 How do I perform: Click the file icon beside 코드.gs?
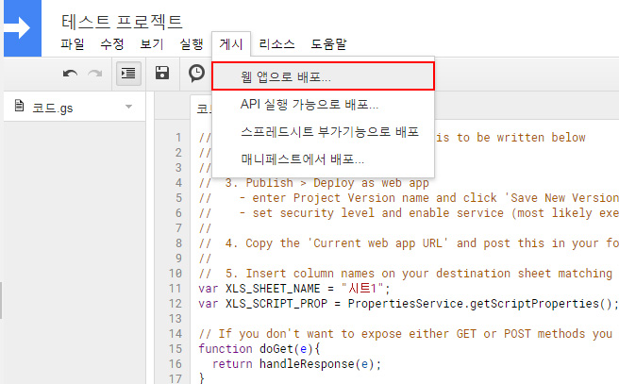coord(20,107)
